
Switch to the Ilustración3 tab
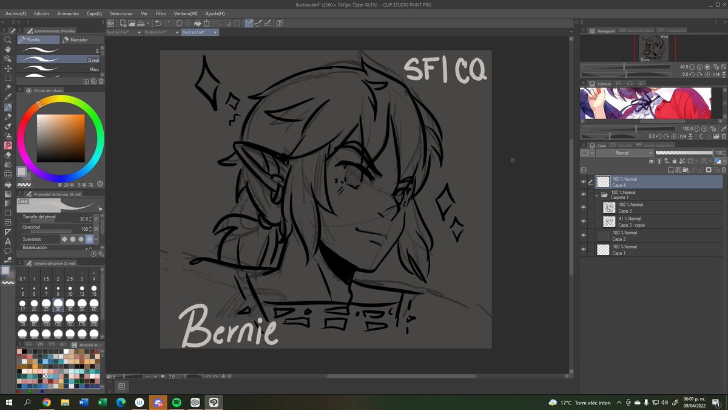tap(162, 32)
